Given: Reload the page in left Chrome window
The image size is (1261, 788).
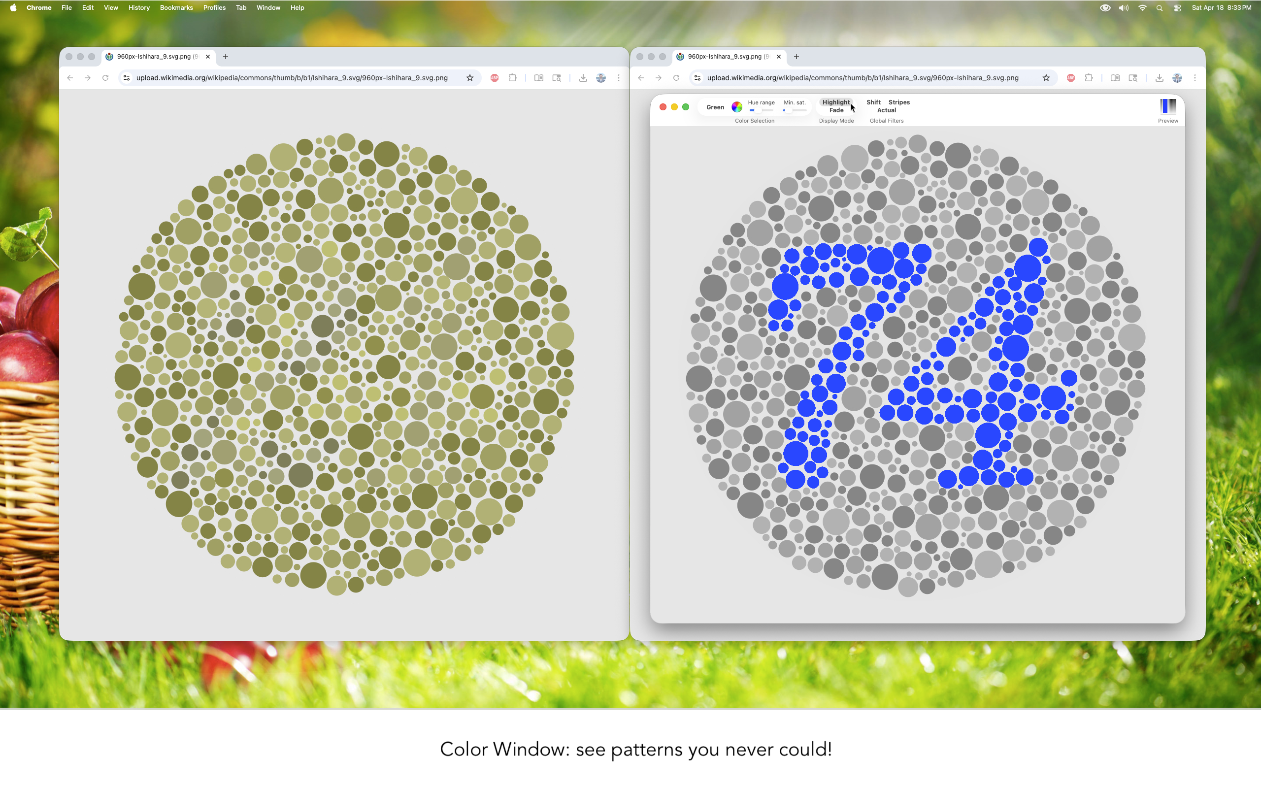Looking at the screenshot, I should 105,78.
